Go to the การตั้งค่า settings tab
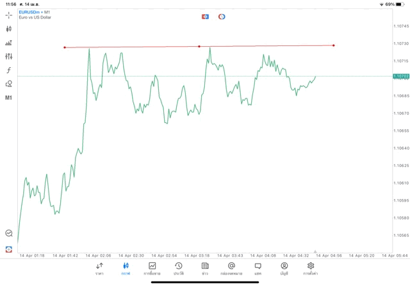The image size is (410, 286). coord(311,268)
